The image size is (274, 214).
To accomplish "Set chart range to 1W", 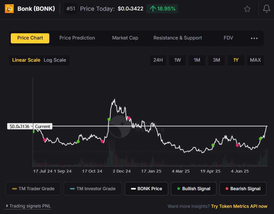I will coord(177,60).
